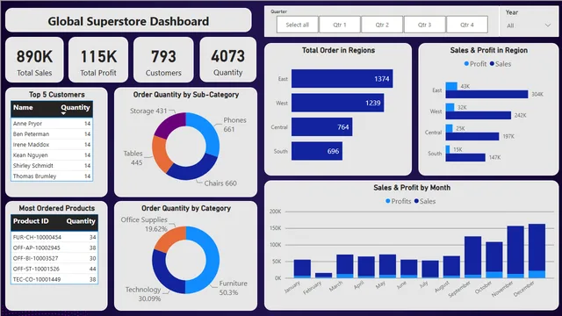Select the Ben Peterman customer row

pos(52,134)
